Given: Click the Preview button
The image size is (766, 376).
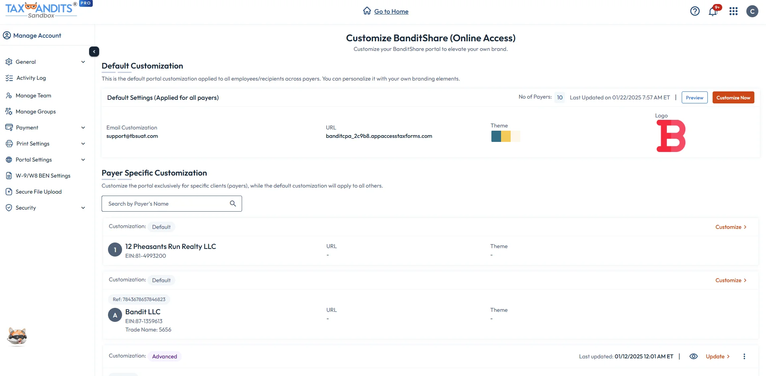Looking at the screenshot, I should point(695,97).
